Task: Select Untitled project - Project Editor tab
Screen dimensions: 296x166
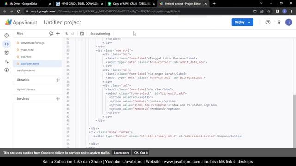Action: [x=183, y=4]
